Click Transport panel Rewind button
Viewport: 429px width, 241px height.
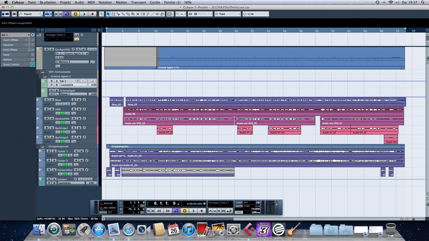click(159, 211)
